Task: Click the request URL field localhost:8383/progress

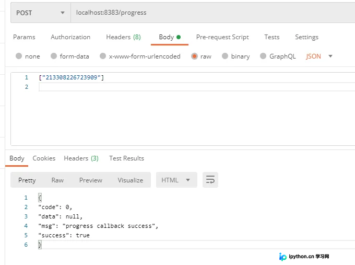Action: coord(213,13)
